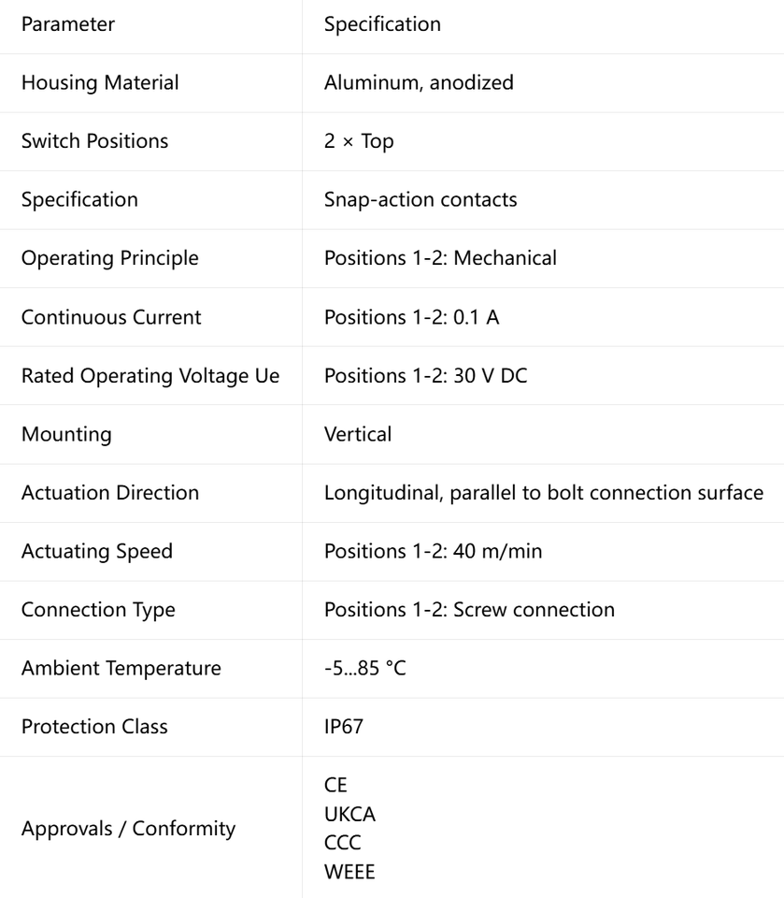Select the Actuation Direction label
This screenshot has height=898, width=784.
[110, 493]
